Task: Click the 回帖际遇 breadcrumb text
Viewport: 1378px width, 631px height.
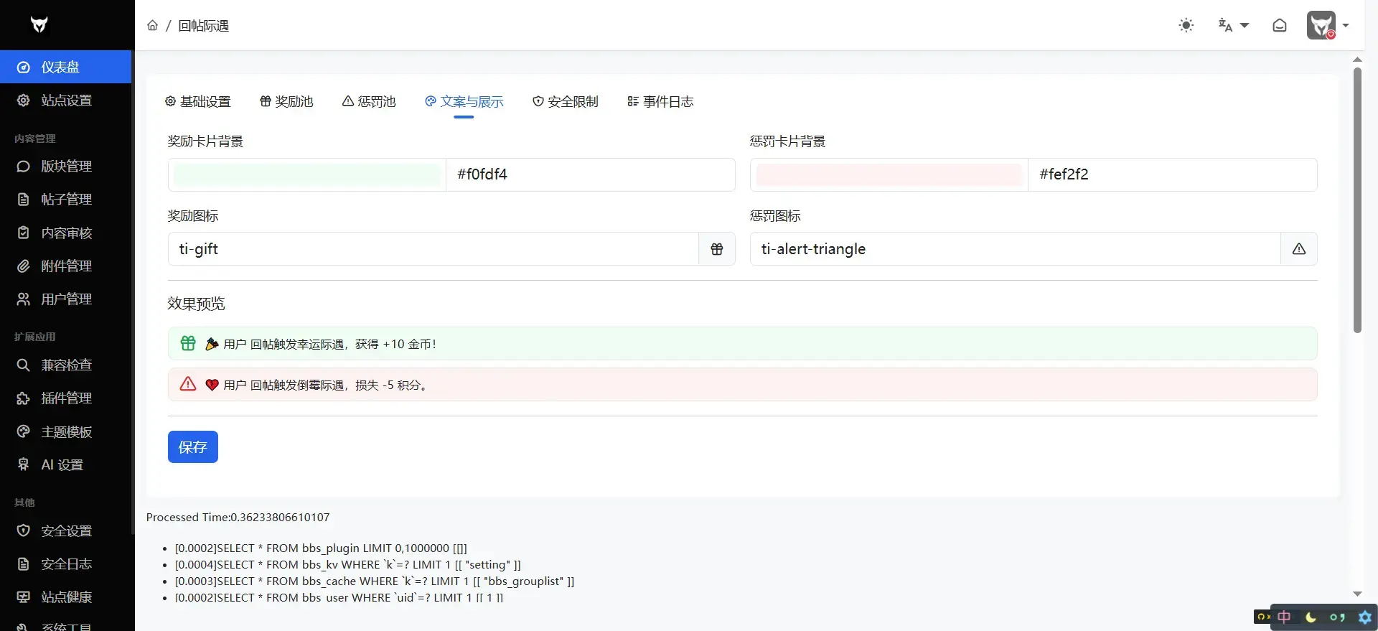Action: click(204, 26)
